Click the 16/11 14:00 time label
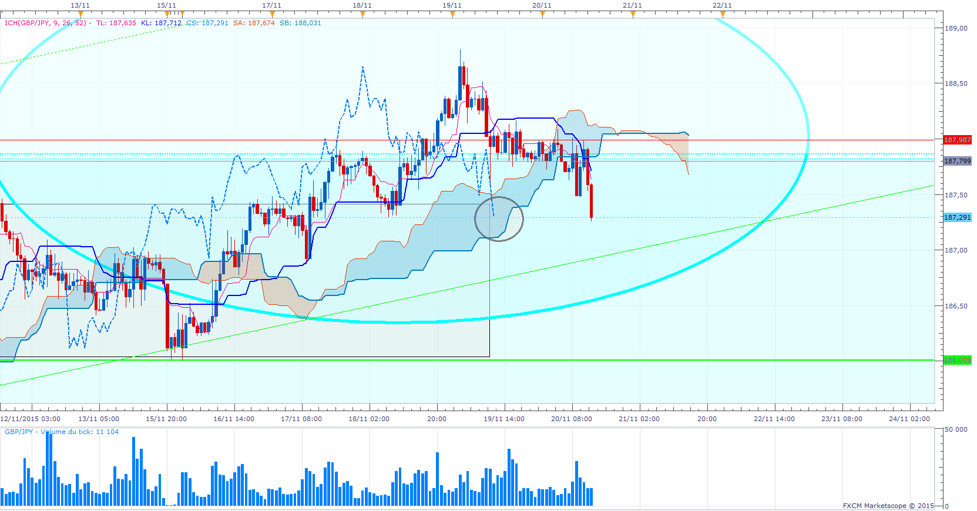The height and width of the screenshot is (511, 977). pos(234,419)
